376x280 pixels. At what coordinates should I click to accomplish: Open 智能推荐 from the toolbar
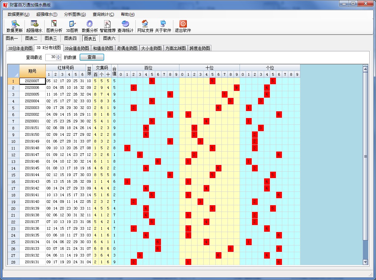[x=108, y=26]
